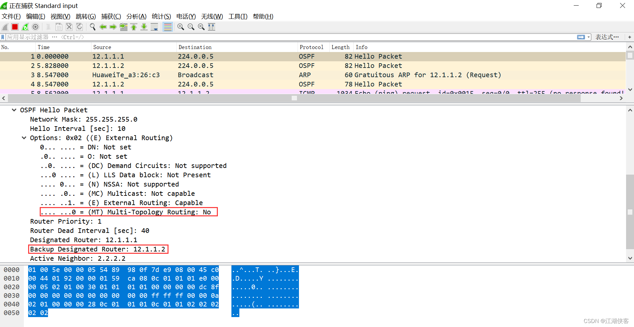Sort by the Length column header
Viewport: 634px width, 327px height.
coord(342,47)
